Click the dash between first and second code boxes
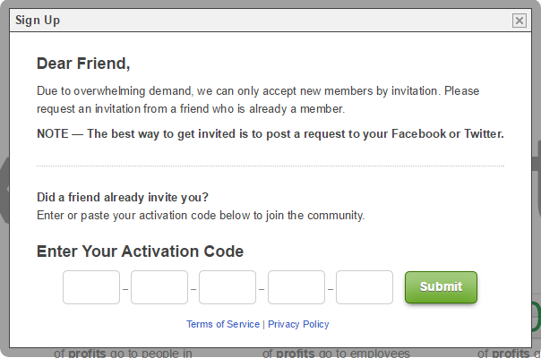Viewport: 541px width, 358px height. pyautogui.click(x=125, y=289)
